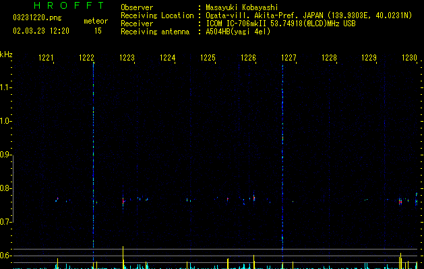Click the date stamp 02.03.23 12:20
Image resolution: width=424 pixels, height=269 pixels.
coord(41,31)
